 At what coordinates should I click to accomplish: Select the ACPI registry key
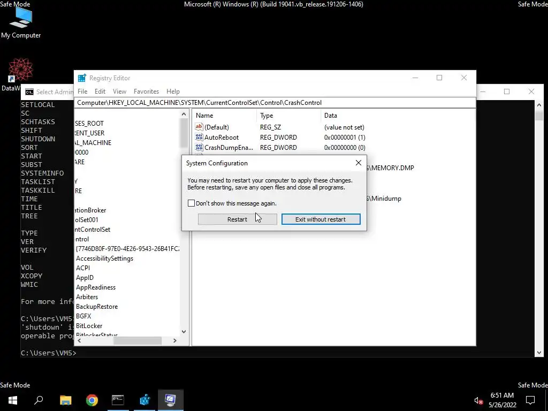(x=83, y=268)
